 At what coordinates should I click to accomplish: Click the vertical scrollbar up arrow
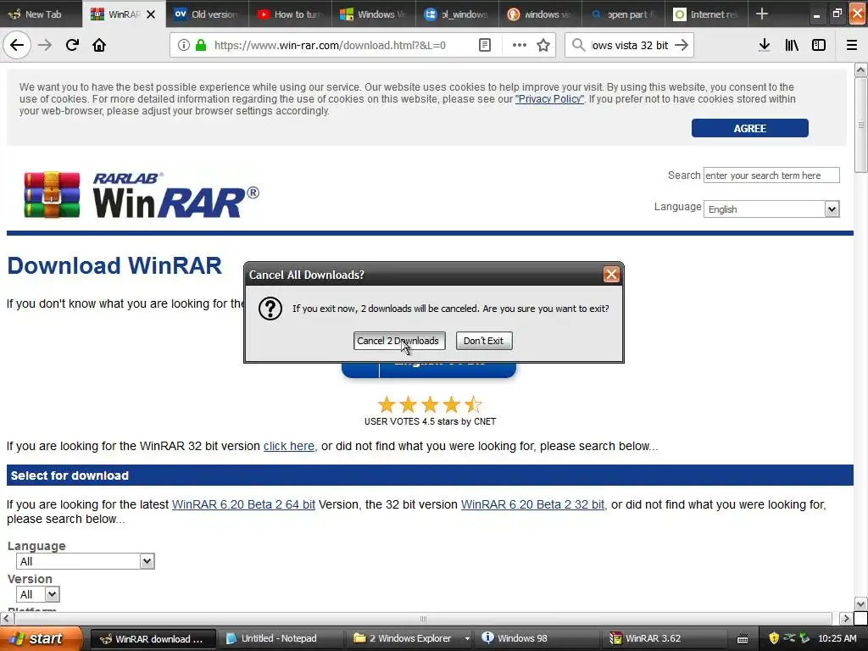point(860,70)
